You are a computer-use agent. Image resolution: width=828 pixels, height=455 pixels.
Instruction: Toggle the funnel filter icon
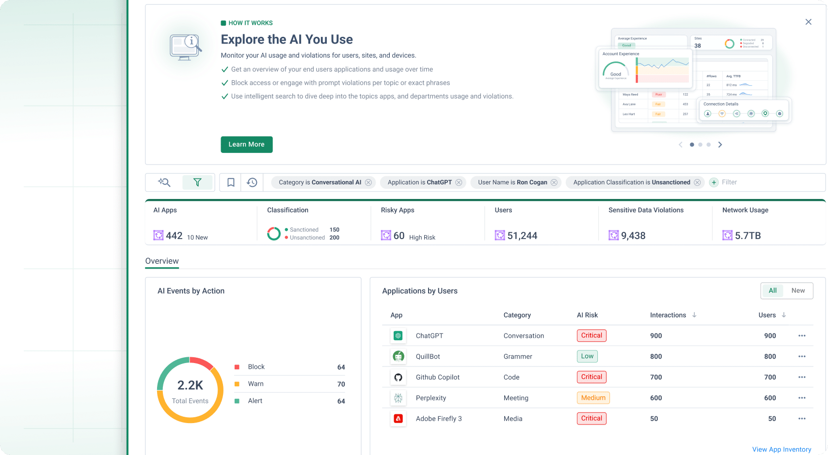(197, 182)
